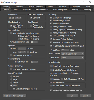This screenshot has height=100, width=94.
Task: Switch to the MAXScript tab
Action: (x=63, y=7)
